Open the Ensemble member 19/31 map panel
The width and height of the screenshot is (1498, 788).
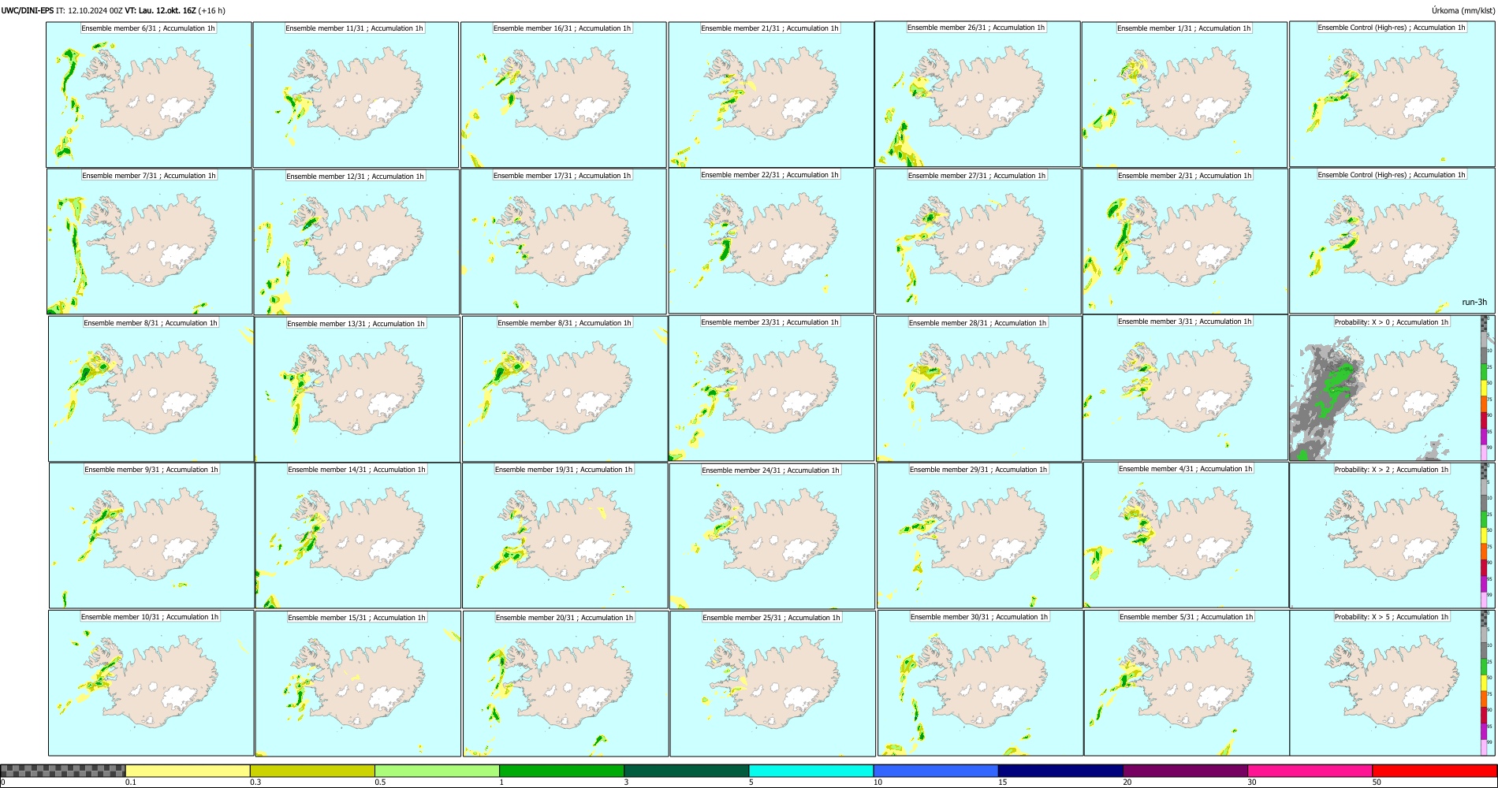pyautogui.click(x=565, y=536)
